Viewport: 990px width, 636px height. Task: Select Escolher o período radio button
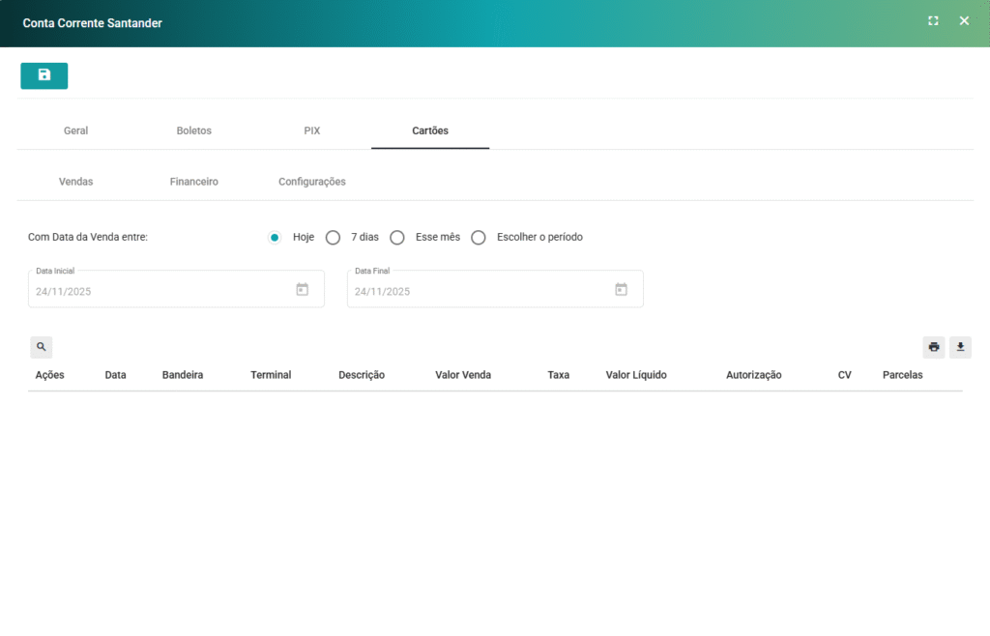[x=479, y=238]
